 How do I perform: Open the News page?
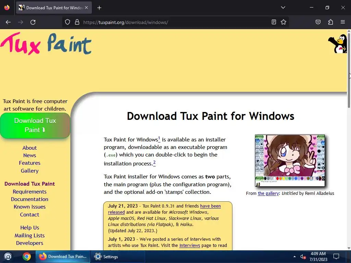[29, 155]
